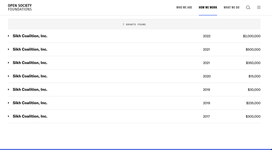This screenshot has height=150, width=272.
Task: Expand the 2017 grant row triangle
Action: pyautogui.click(x=9, y=116)
